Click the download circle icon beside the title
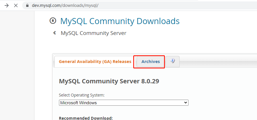Image resolution: width=257 pixels, height=120 pixels. pyautogui.click(x=53, y=21)
